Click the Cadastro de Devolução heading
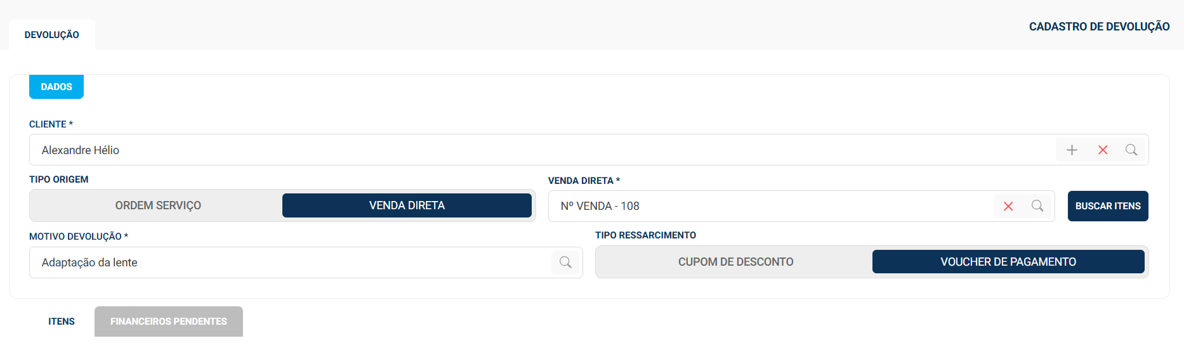Viewport: 1184px width, 357px height. (x=1099, y=27)
